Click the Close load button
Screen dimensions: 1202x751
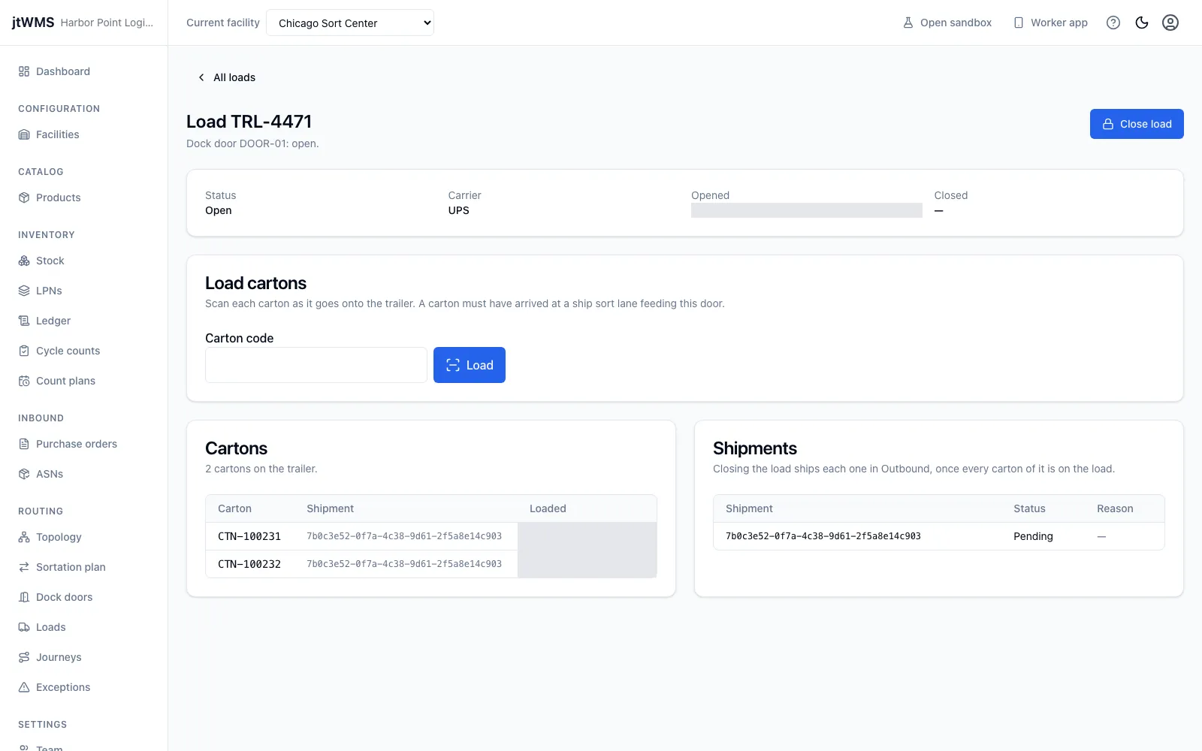(1137, 124)
